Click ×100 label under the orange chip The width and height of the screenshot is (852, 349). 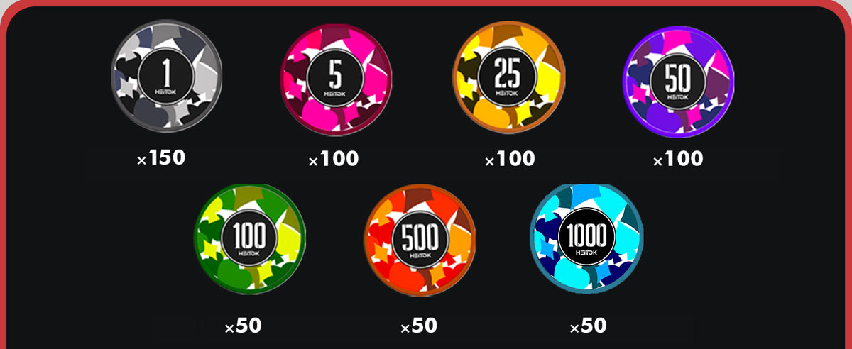510,159
